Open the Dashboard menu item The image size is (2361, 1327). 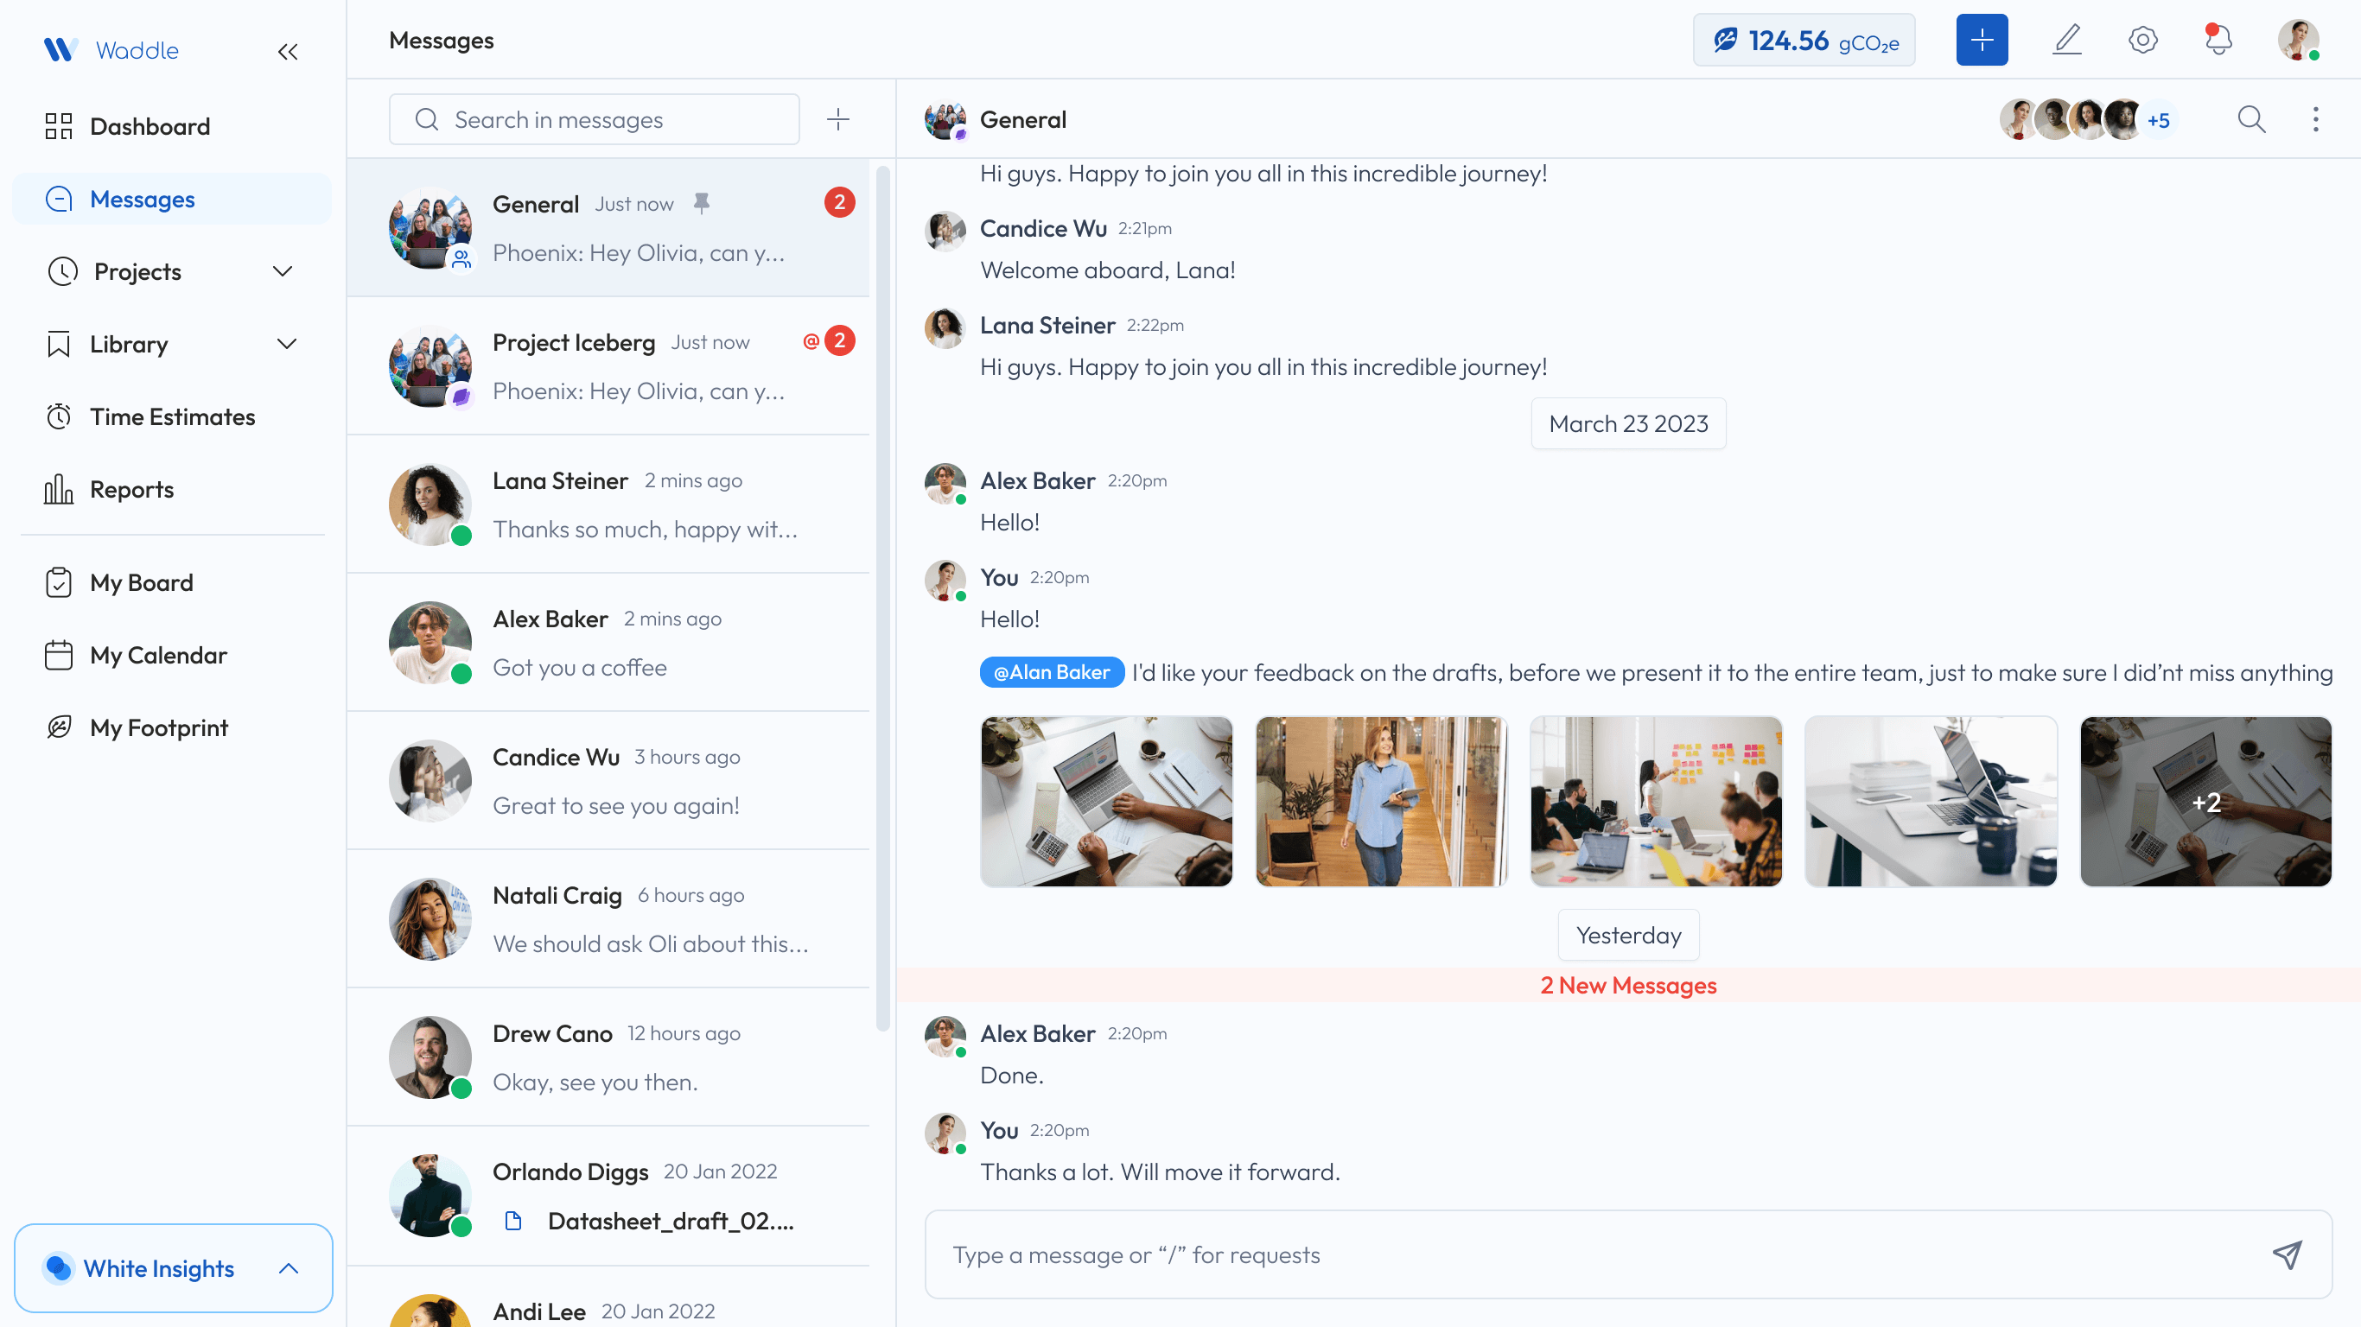point(172,126)
